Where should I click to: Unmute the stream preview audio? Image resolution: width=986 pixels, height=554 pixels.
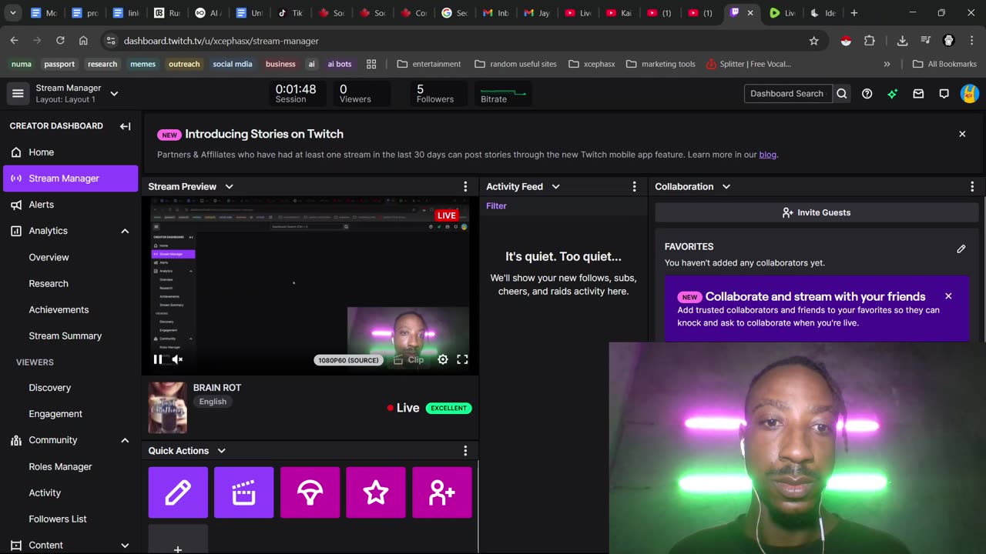click(x=177, y=359)
